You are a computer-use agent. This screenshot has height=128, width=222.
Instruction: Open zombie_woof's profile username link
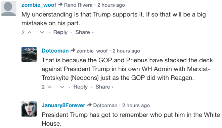tap(39, 5)
